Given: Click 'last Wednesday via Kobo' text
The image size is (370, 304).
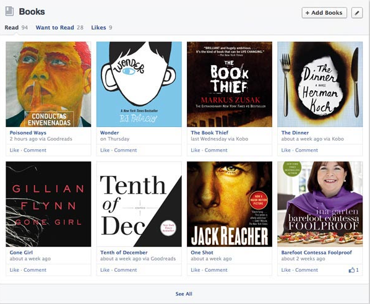Looking at the screenshot, I should (x=219, y=139).
